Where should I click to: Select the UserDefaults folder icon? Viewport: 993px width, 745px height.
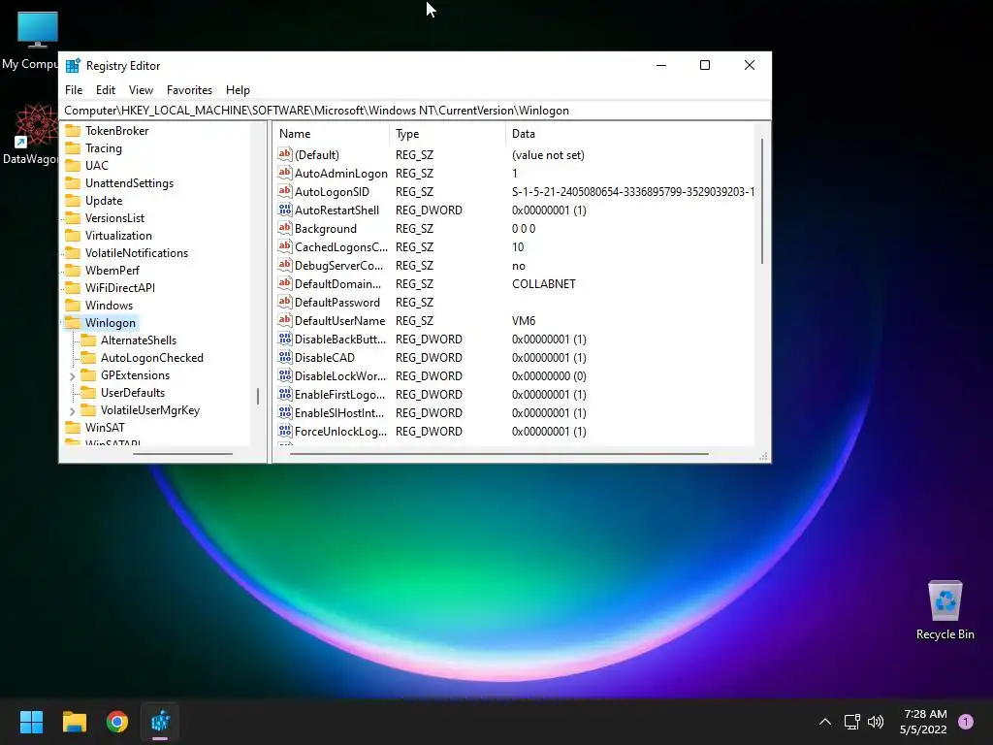[88, 393]
